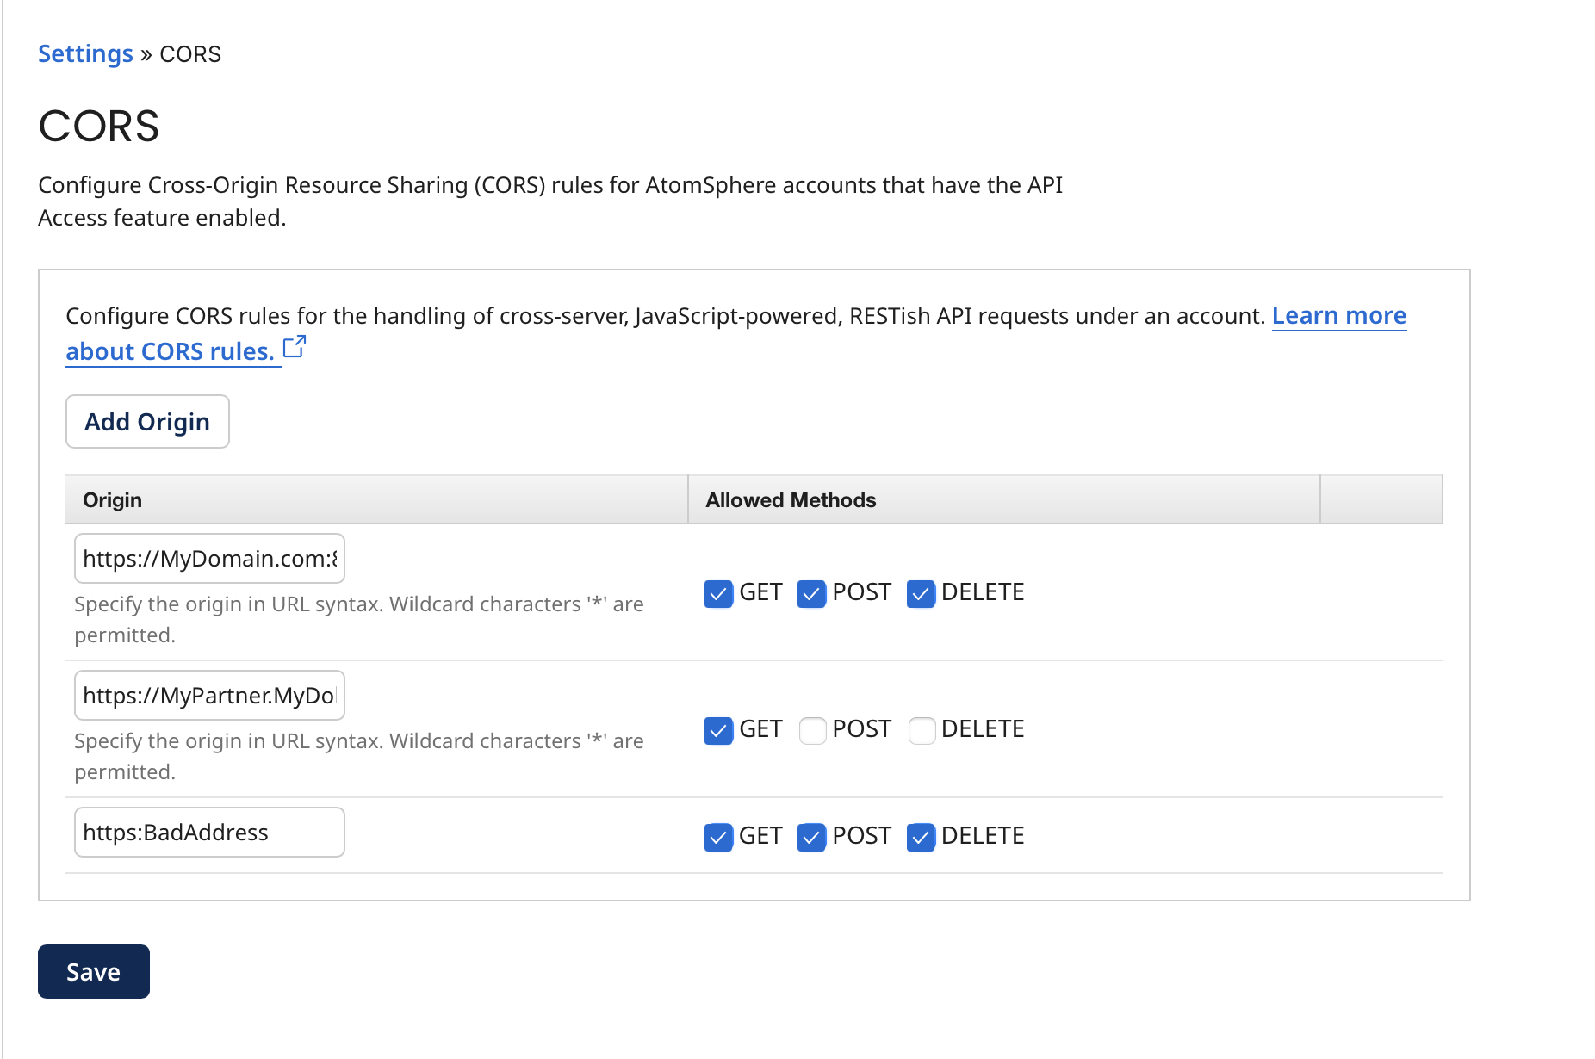Enable DELETE for the MyPartner origin
Viewport: 1595px width, 1059px height.
pos(922,730)
